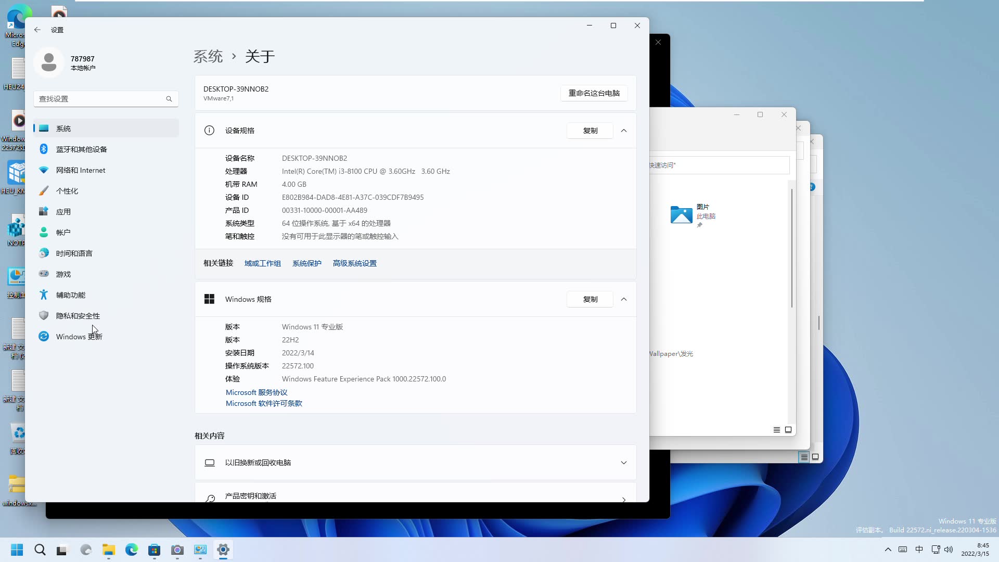
Task: Collapse the 设备规格 section
Action: click(x=624, y=131)
